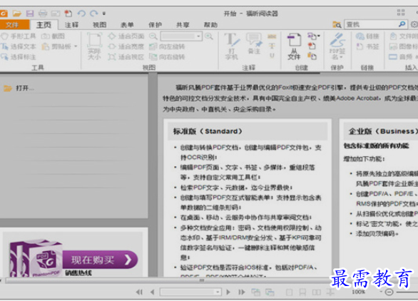Select the 选择文本 tool
The image size is (418, 301).
18,46
